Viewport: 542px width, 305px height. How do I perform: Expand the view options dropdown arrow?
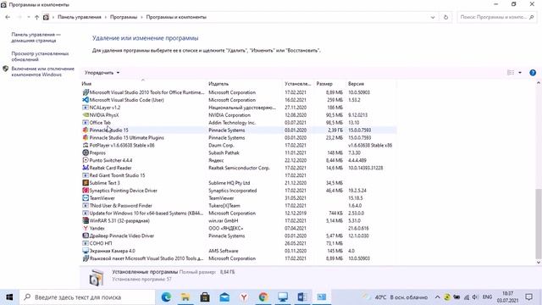[x=520, y=73]
